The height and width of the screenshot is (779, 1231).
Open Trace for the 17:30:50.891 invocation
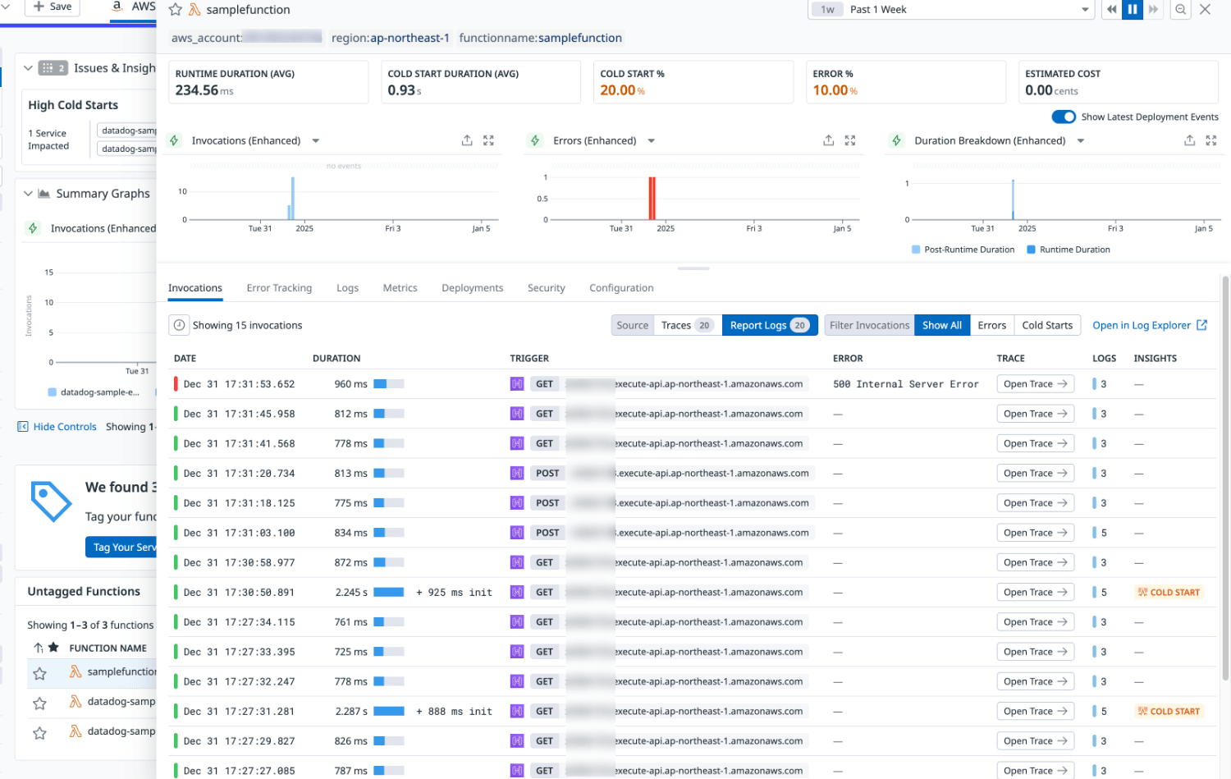(1035, 592)
